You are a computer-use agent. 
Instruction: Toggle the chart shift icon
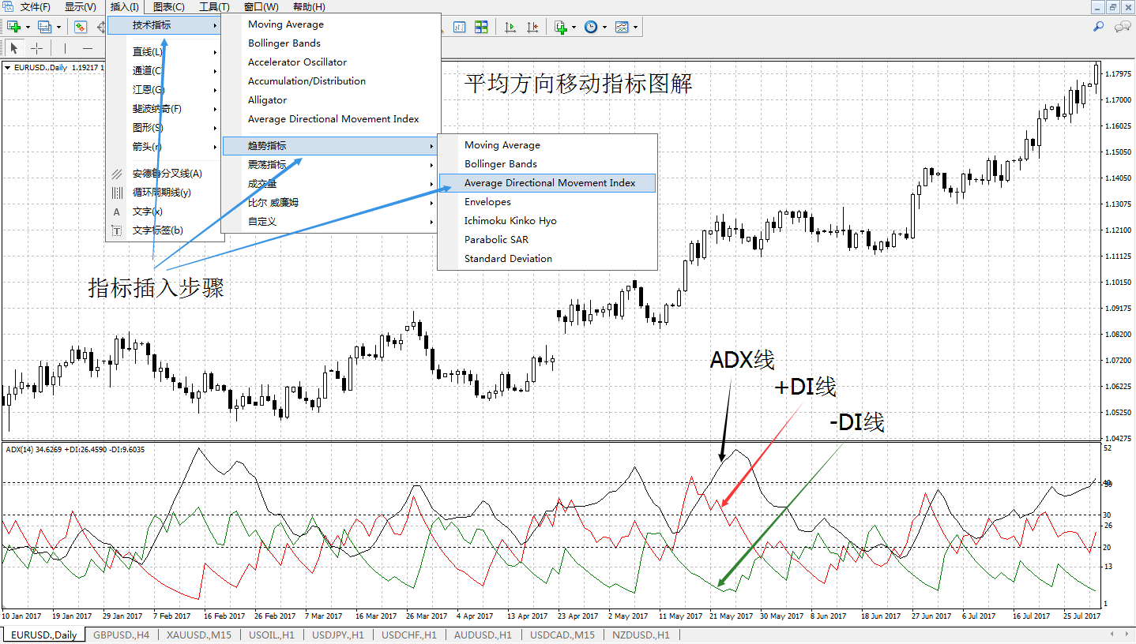532,27
